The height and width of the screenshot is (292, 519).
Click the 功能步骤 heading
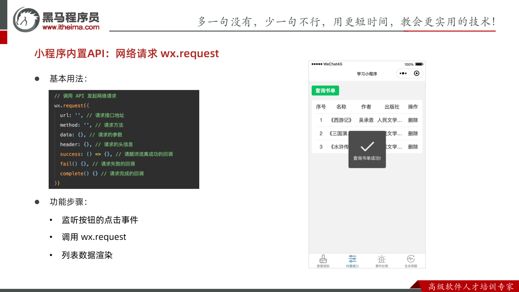[x=68, y=202]
